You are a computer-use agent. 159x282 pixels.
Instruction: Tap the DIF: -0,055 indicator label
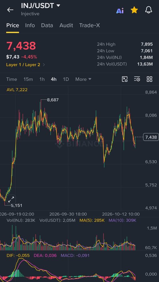tap(18, 256)
